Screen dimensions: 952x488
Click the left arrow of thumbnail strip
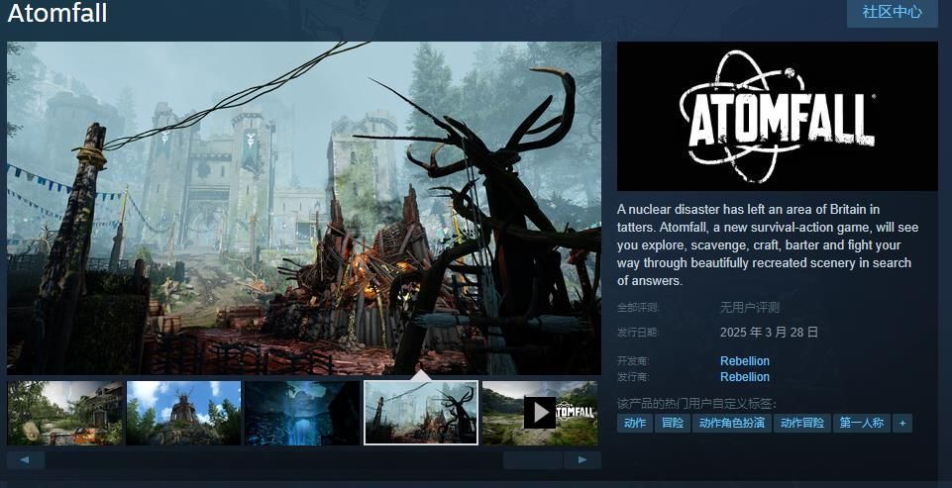(x=26, y=460)
